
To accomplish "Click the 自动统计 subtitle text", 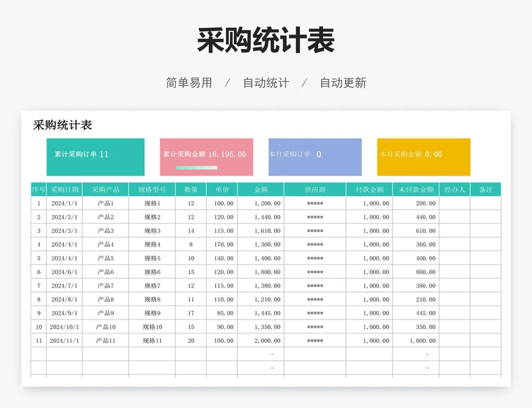I will tap(266, 83).
